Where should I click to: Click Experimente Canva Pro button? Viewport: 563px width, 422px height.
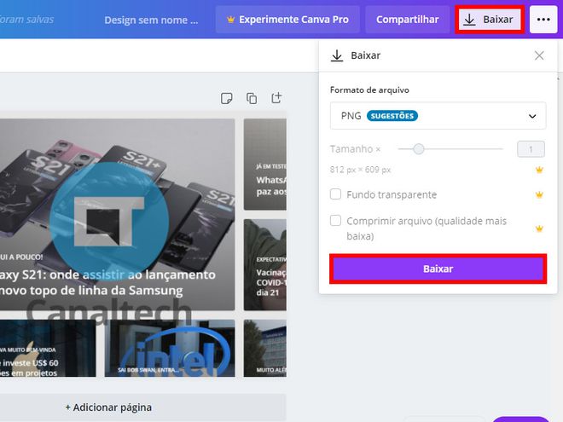(x=287, y=20)
